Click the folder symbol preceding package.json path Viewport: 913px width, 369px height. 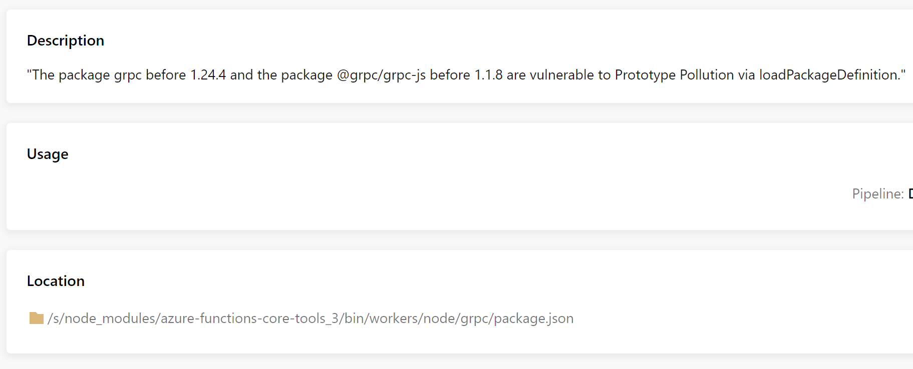tap(36, 318)
